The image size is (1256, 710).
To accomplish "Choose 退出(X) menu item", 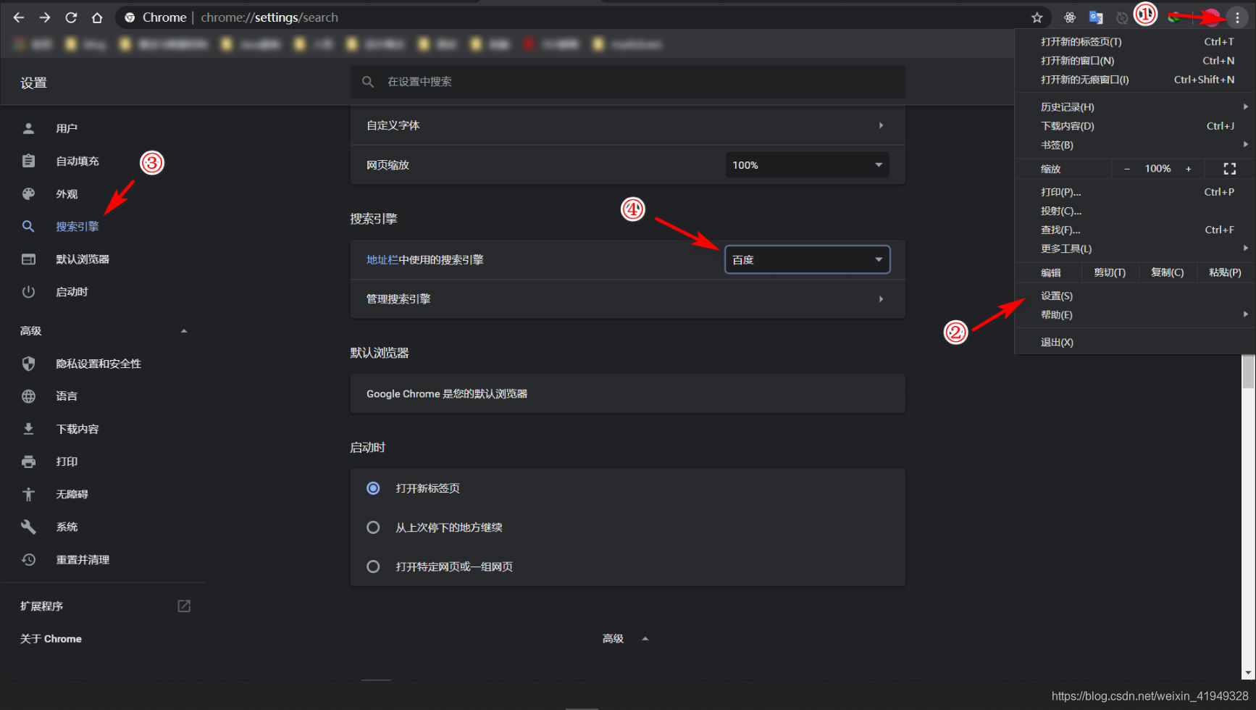I will [x=1136, y=342].
